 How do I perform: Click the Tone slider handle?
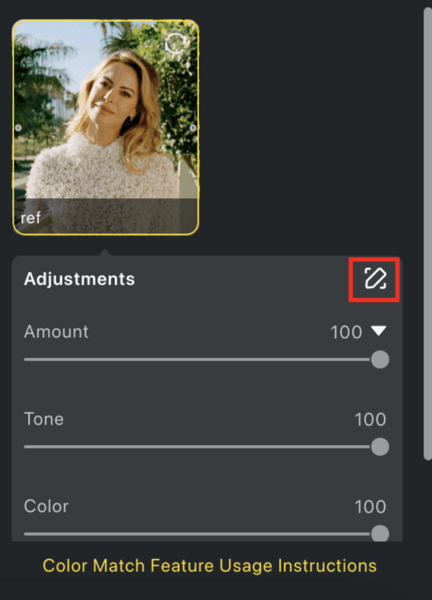379,446
